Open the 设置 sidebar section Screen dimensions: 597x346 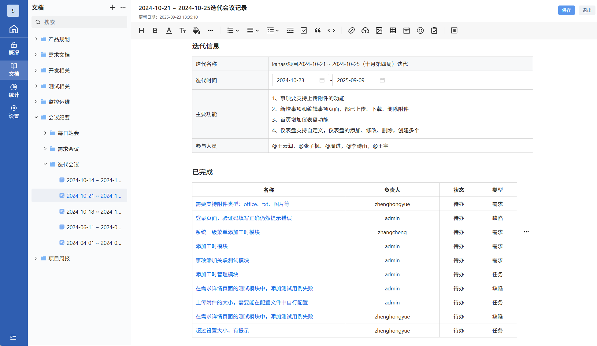[x=14, y=112]
